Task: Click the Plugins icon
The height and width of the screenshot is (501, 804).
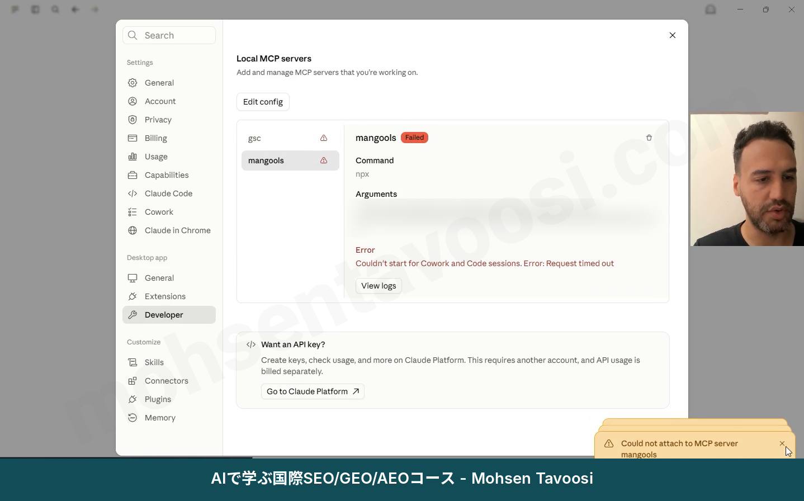Action: point(133,399)
